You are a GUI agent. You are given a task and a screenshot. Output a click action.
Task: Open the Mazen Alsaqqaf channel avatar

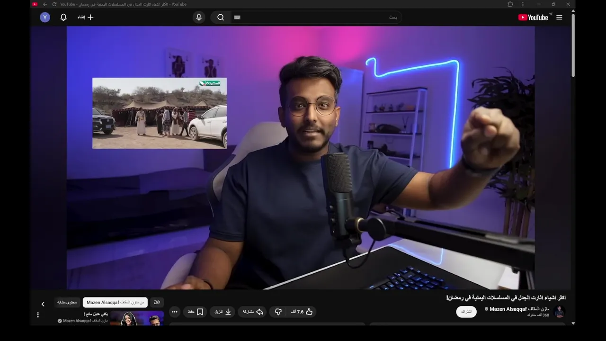[560, 312]
